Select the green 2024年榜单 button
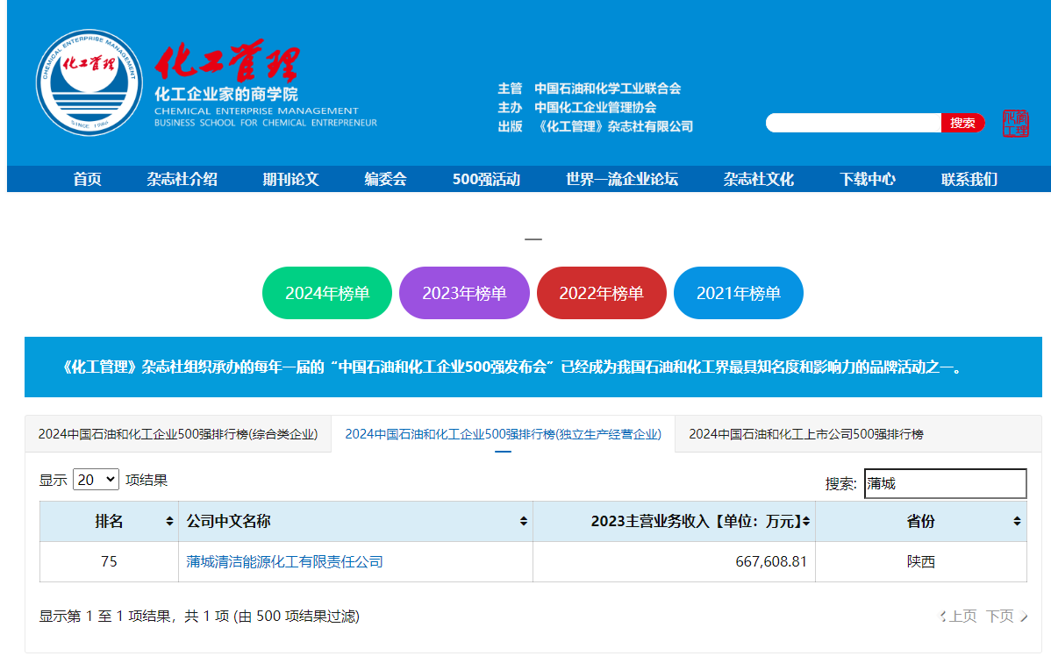This screenshot has height=656, width=1051. (x=327, y=293)
